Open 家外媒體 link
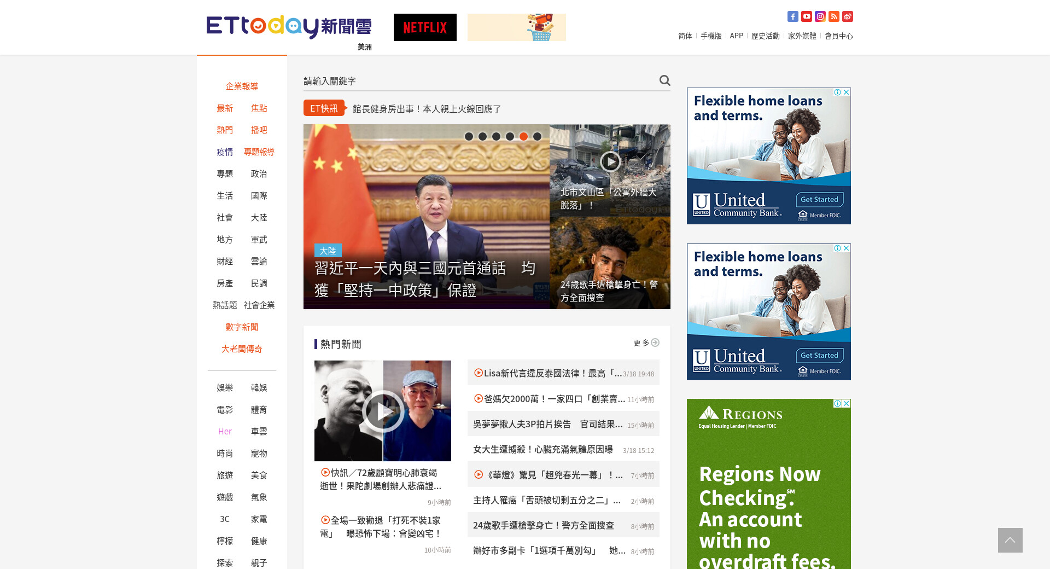This screenshot has width=1050, height=569. 802,36
